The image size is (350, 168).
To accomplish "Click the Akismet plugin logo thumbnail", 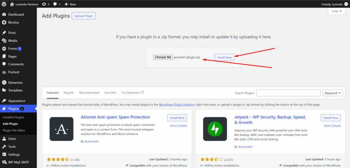I will point(62,129).
